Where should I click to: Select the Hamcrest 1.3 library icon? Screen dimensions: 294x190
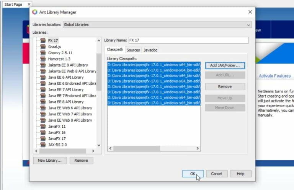pyautogui.click(x=43, y=59)
